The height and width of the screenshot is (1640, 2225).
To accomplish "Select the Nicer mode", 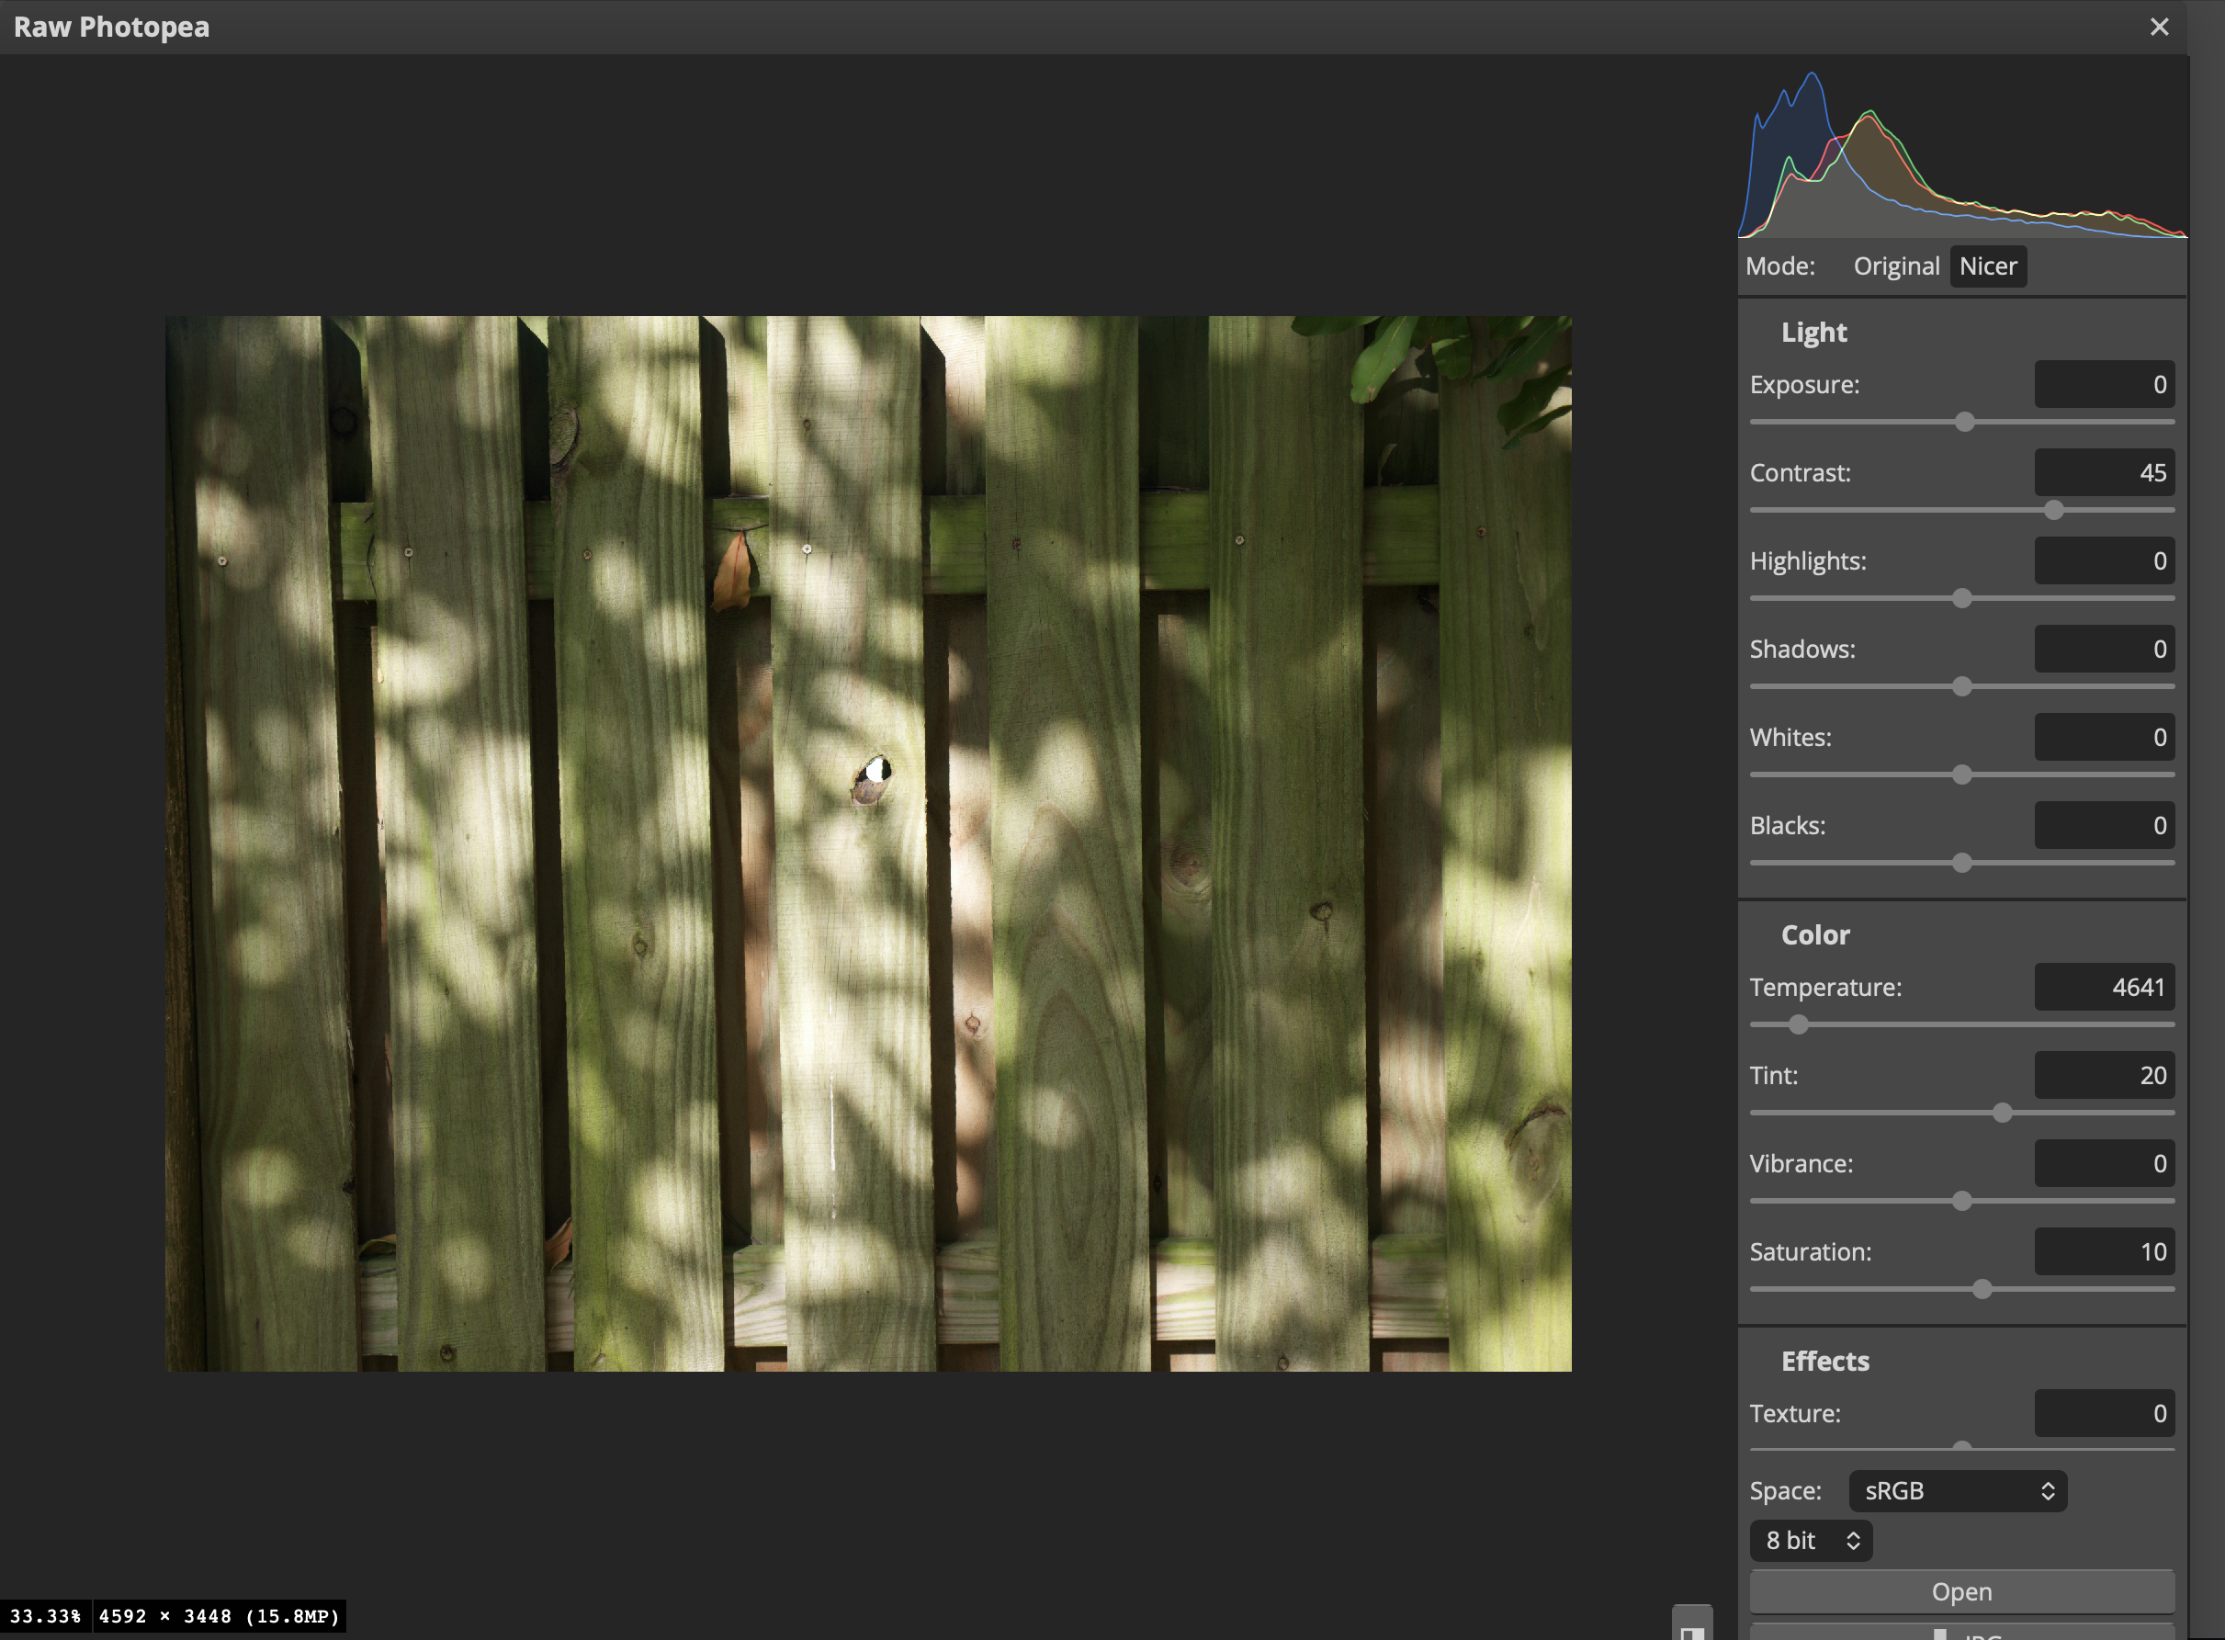I will [1987, 266].
